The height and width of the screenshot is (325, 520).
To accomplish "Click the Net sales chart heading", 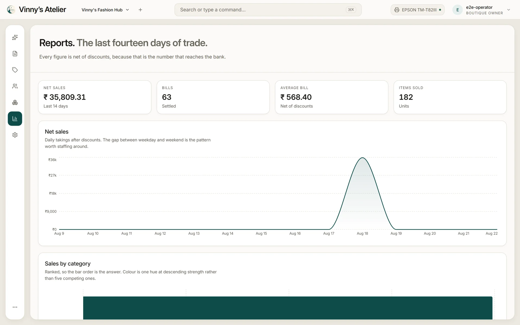I will (x=57, y=132).
